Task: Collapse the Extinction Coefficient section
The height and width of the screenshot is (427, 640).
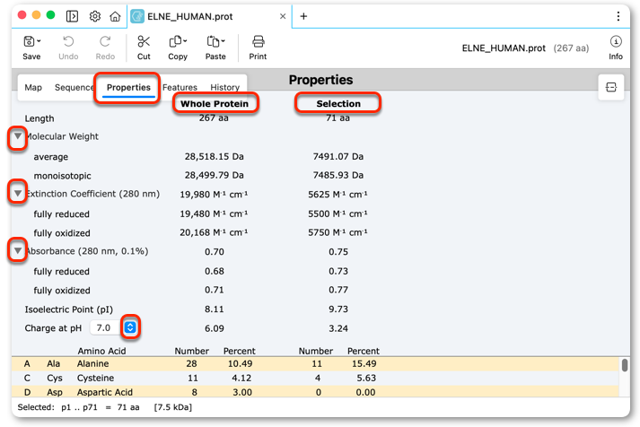Action: [18, 193]
